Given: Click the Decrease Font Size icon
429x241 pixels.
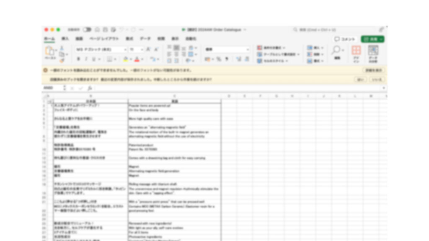Looking at the screenshot, I should coord(156,49).
